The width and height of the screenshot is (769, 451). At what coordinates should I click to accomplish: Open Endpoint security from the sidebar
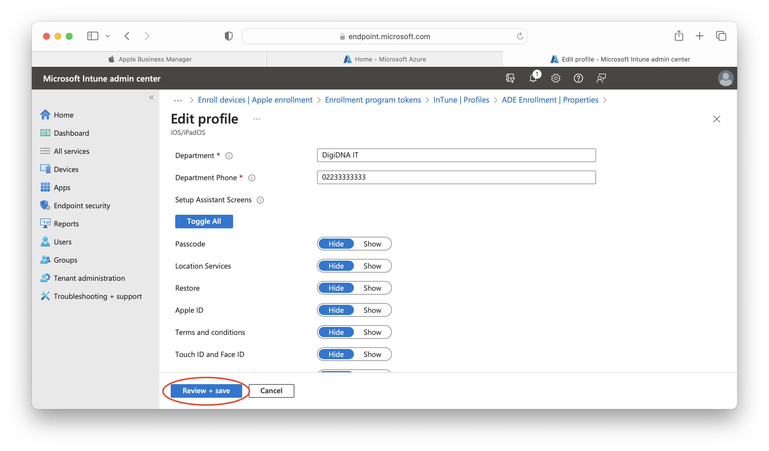[82, 205]
